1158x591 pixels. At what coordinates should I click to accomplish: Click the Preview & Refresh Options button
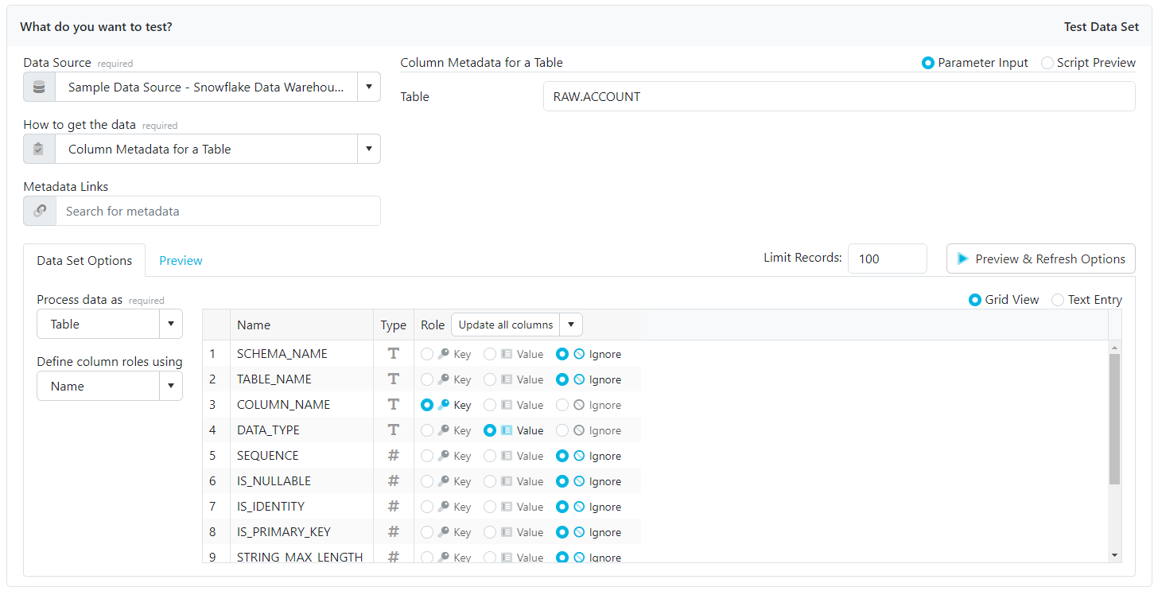1040,259
